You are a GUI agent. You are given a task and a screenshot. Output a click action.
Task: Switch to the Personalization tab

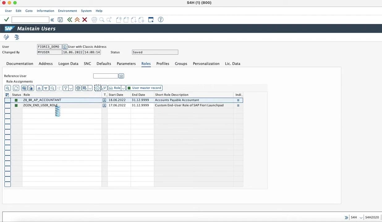pos(206,64)
